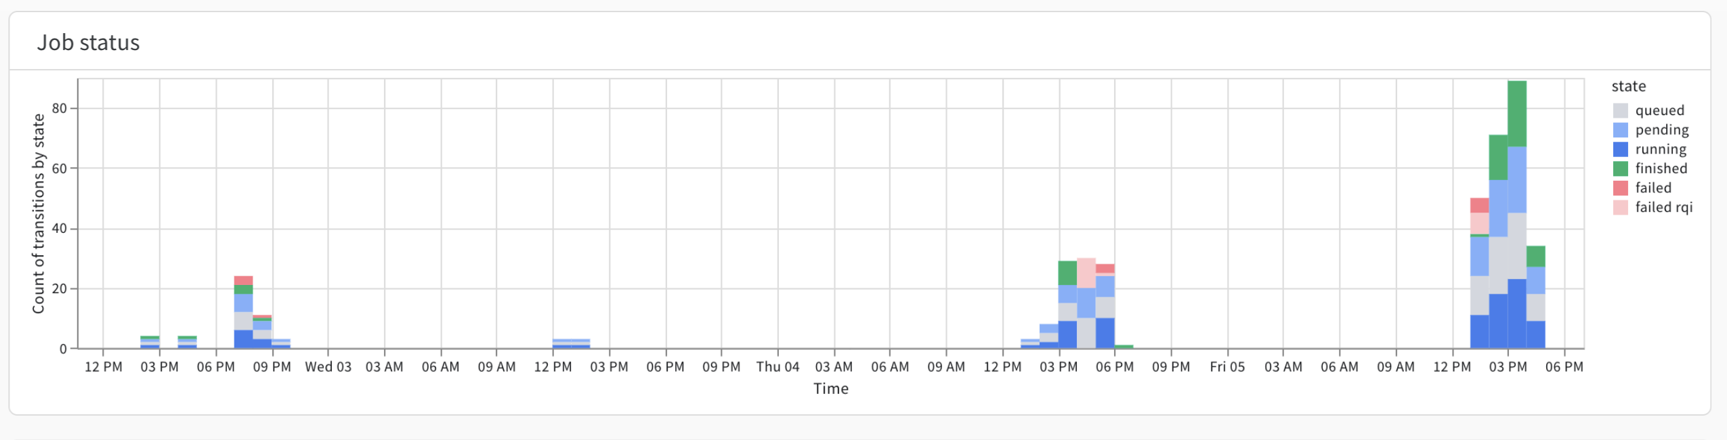The width and height of the screenshot is (1727, 440).
Task: Click the legend title "state"
Action: [x=1628, y=86]
